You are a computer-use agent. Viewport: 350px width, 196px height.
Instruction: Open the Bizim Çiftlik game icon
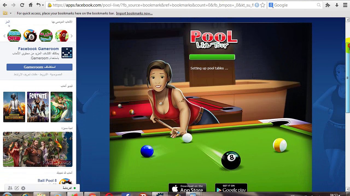pos(14,36)
